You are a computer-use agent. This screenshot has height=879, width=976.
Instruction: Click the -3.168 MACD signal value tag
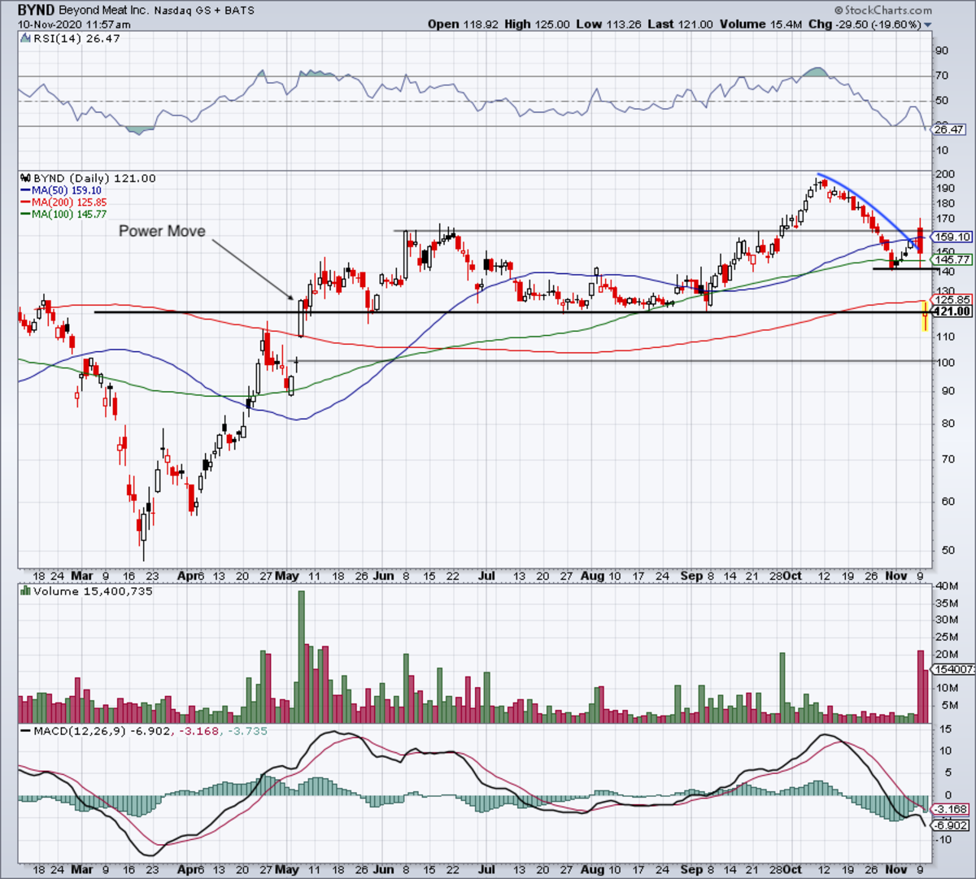[949, 809]
